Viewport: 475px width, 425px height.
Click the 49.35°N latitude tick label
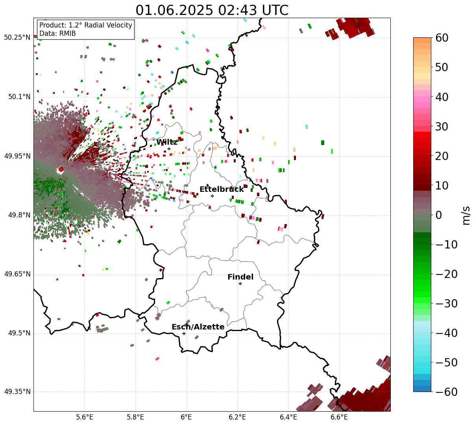tap(17, 392)
